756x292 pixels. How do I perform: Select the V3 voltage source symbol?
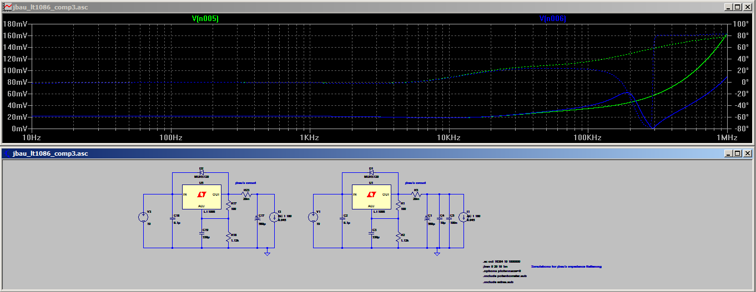[x=143, y=217]
